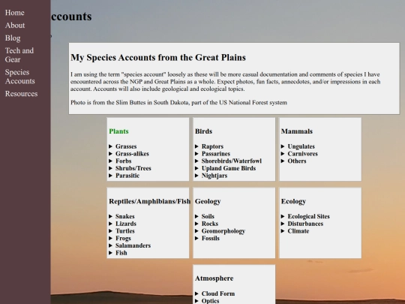Expand Shorebirds/Waterfowl list
The width and height of the screenshot is (405, 304).
pyautogui.click(x=228, y=161)
